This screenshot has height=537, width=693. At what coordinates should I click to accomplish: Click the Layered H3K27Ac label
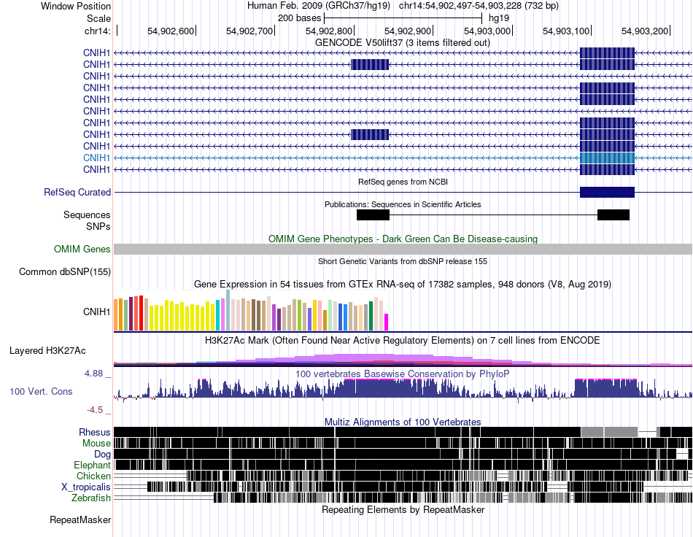(x=47, y=351)
